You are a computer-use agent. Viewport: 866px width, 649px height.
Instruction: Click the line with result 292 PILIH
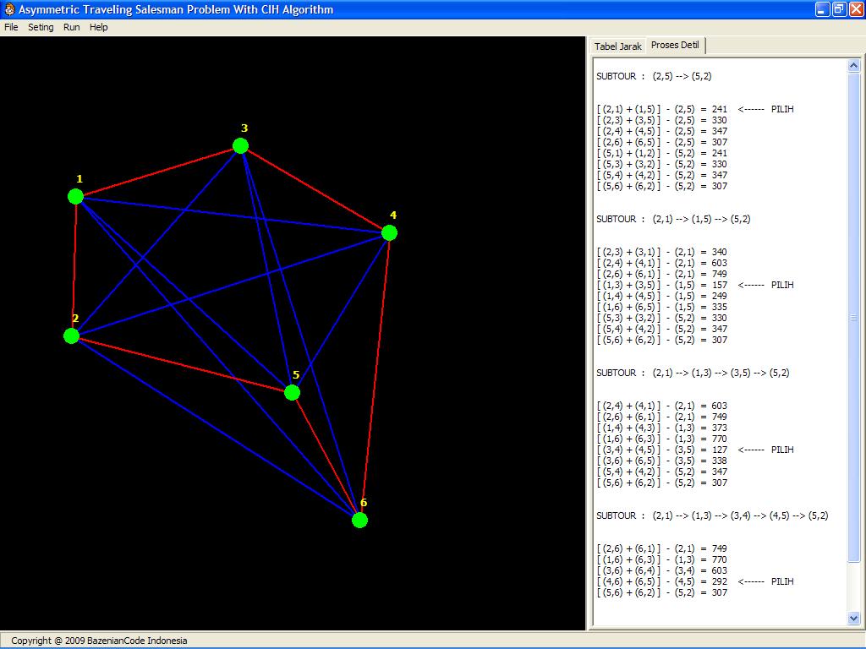(x=695, y=581)
